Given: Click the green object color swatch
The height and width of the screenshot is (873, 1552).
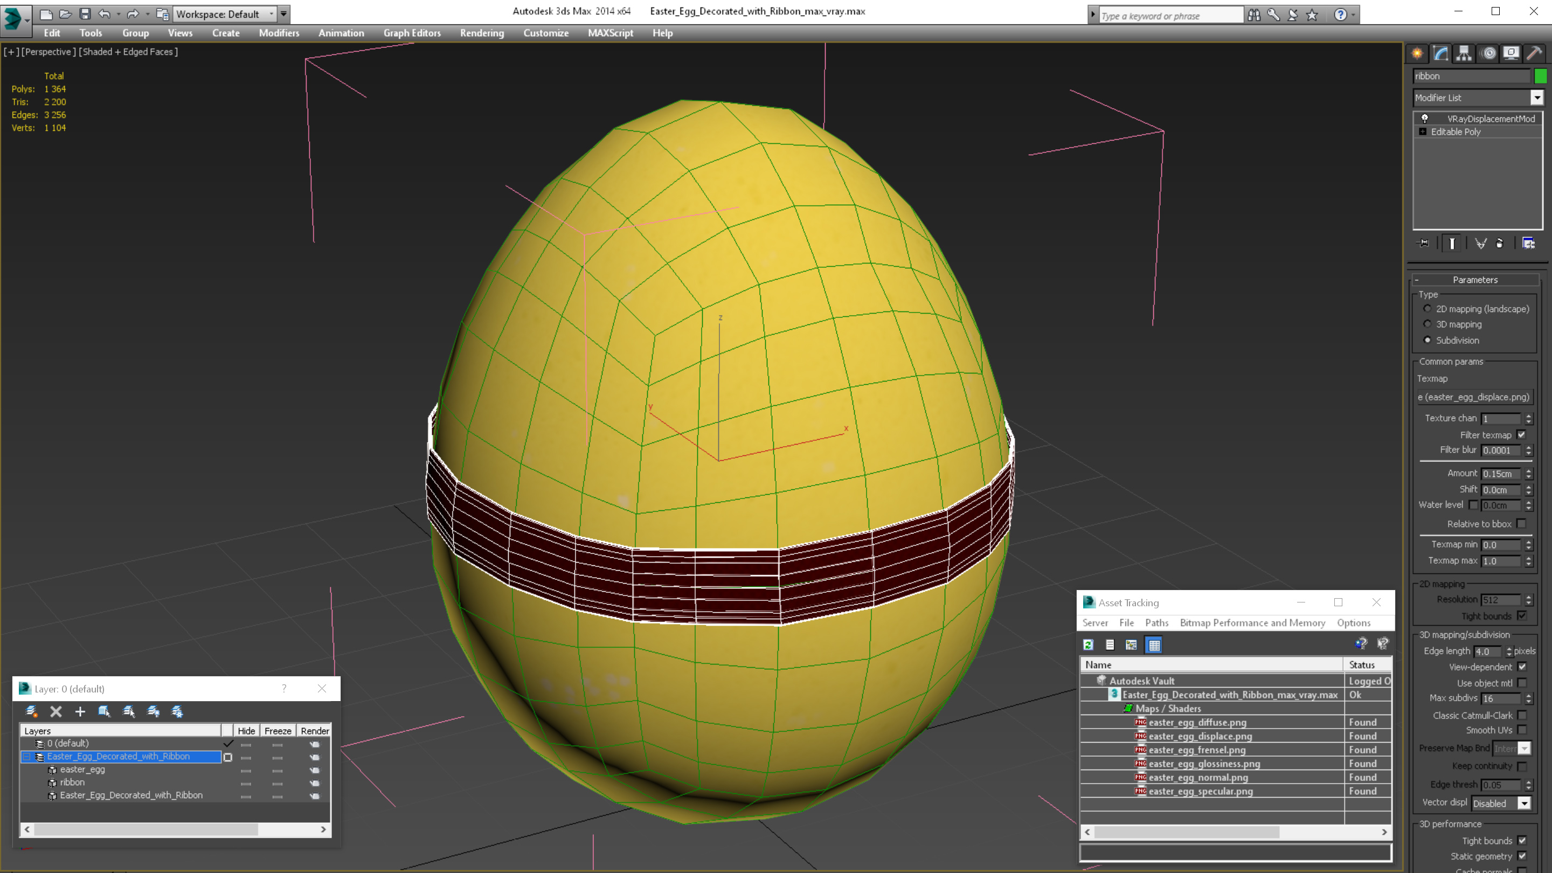Looking at the screenshot, I should pos(1541,76).
